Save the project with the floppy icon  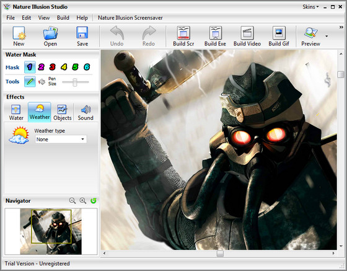pyautogui.click(x=82, y=33)
